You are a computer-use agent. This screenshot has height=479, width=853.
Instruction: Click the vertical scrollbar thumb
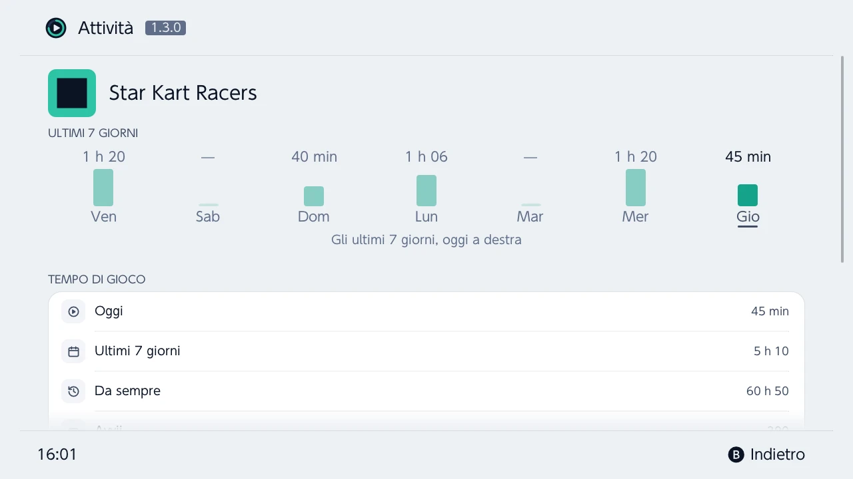click(x=842, y=160)
